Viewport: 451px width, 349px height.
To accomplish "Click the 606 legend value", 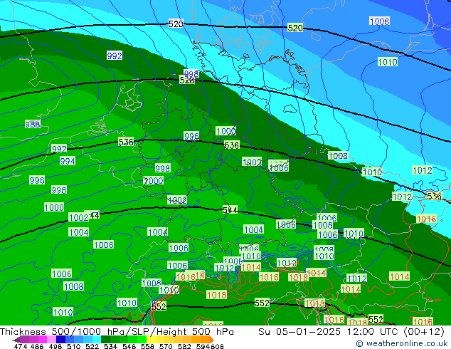I will [x=217, y=346].
